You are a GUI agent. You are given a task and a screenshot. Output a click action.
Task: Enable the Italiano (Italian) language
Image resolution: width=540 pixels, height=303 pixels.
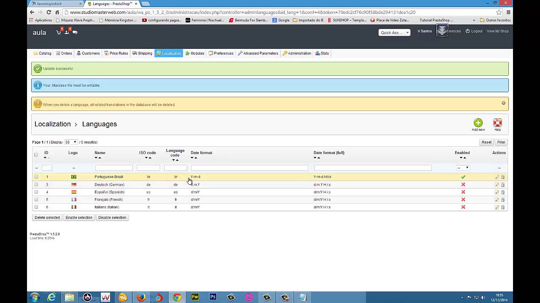pyautogui.click(x=463, y=207)
